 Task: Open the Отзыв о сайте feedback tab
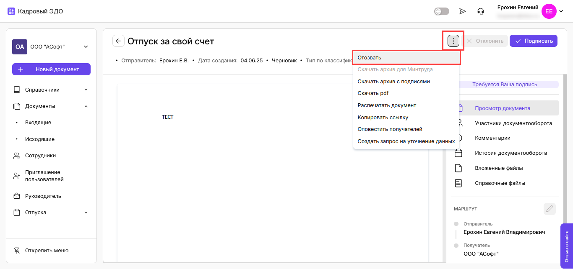567,246
